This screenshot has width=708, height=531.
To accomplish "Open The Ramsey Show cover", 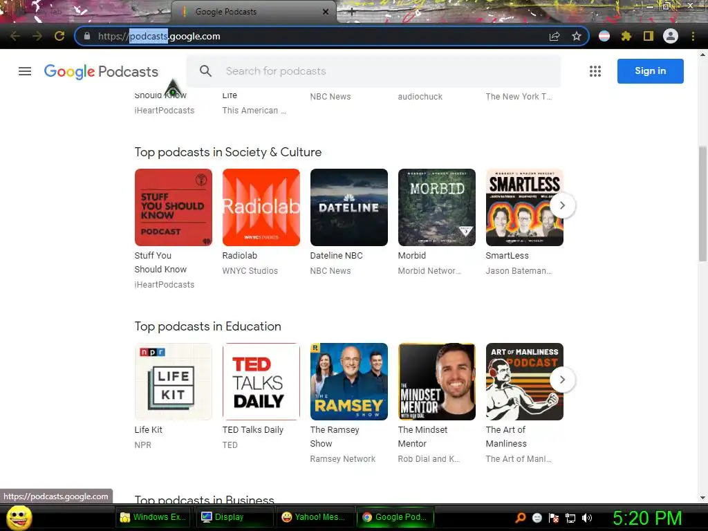I will pyautogui.click(x=349, y=382).
